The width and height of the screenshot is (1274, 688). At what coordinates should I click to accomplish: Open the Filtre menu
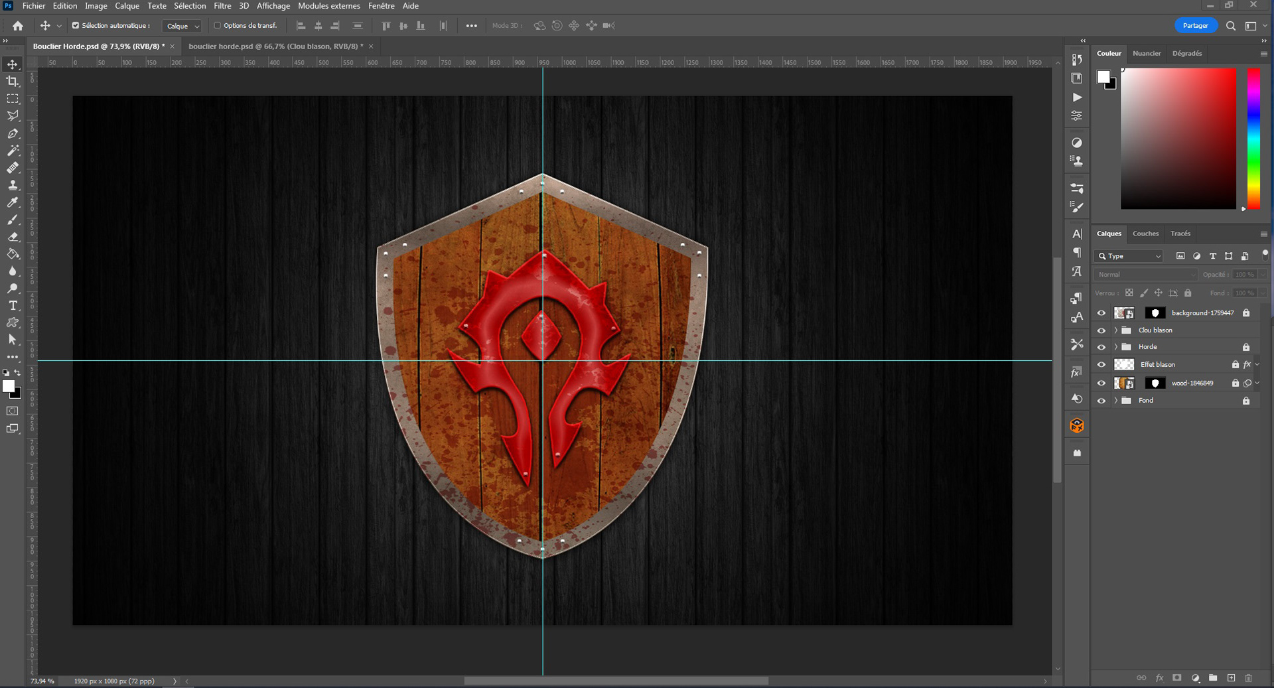click(x=222, y=6)
